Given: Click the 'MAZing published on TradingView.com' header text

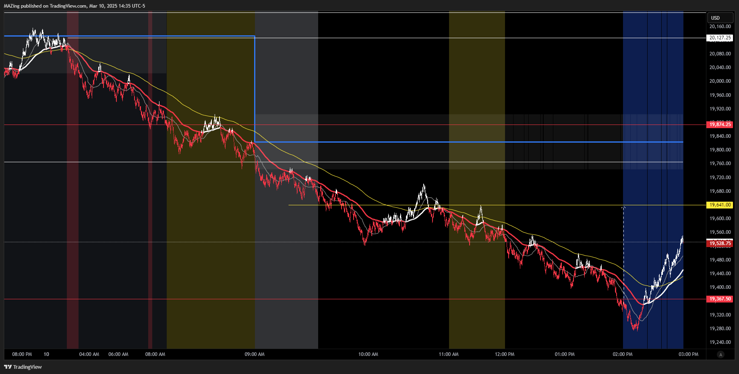Looking at the screenshot, I should coord(45,6).
